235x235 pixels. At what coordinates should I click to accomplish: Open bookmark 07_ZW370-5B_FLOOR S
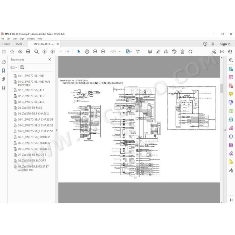tap(32, 155)
